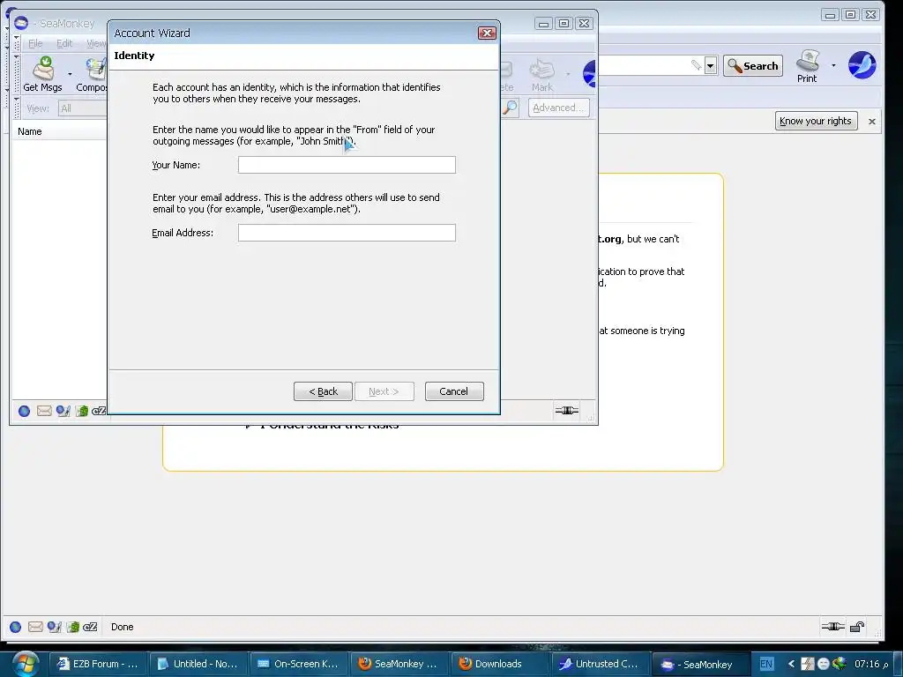Viewport: 903px width, 677px height.
Task: Click the online/offline icon in the browser status bar
Action: coord(832,627)
